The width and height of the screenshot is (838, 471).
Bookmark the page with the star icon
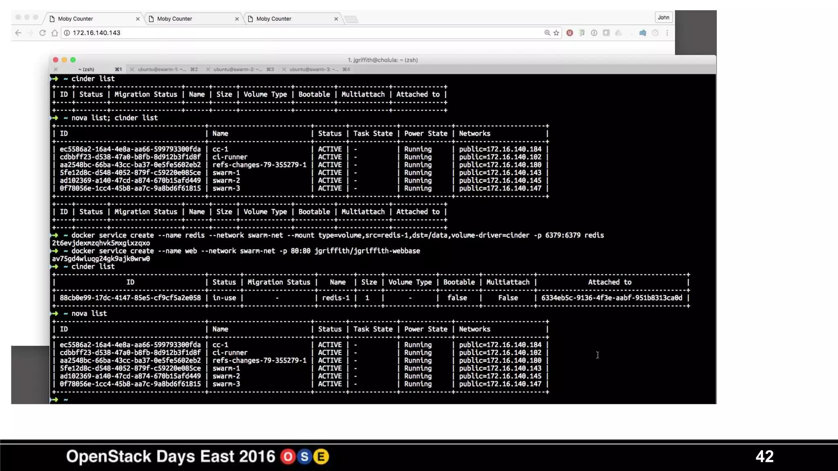click(x=556, y=33)
